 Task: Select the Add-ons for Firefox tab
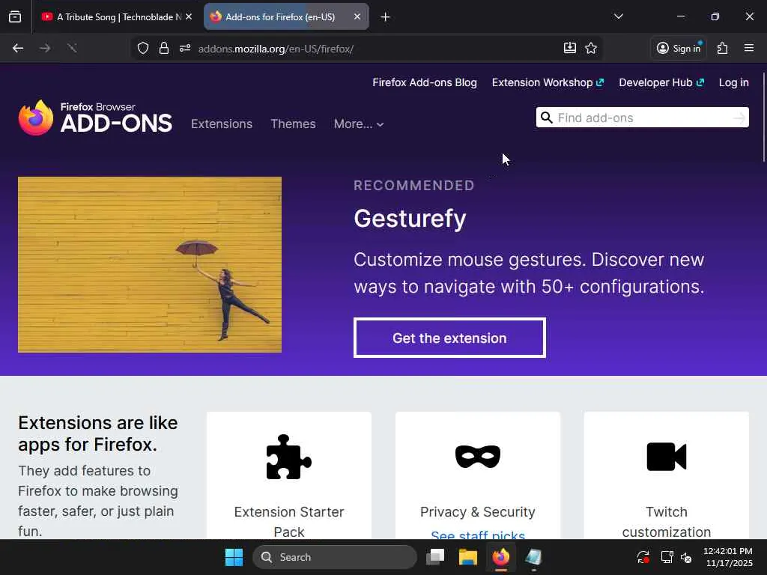286,17
